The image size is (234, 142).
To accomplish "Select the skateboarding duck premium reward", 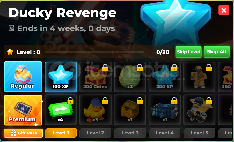I will coord(199,110).
